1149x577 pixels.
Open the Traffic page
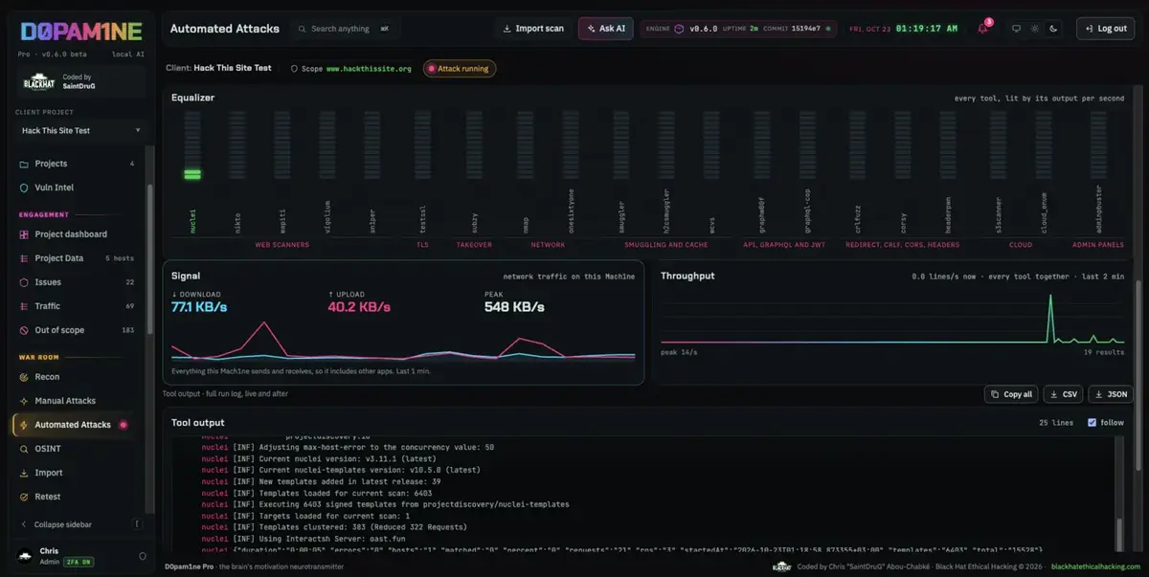point(78,306)
